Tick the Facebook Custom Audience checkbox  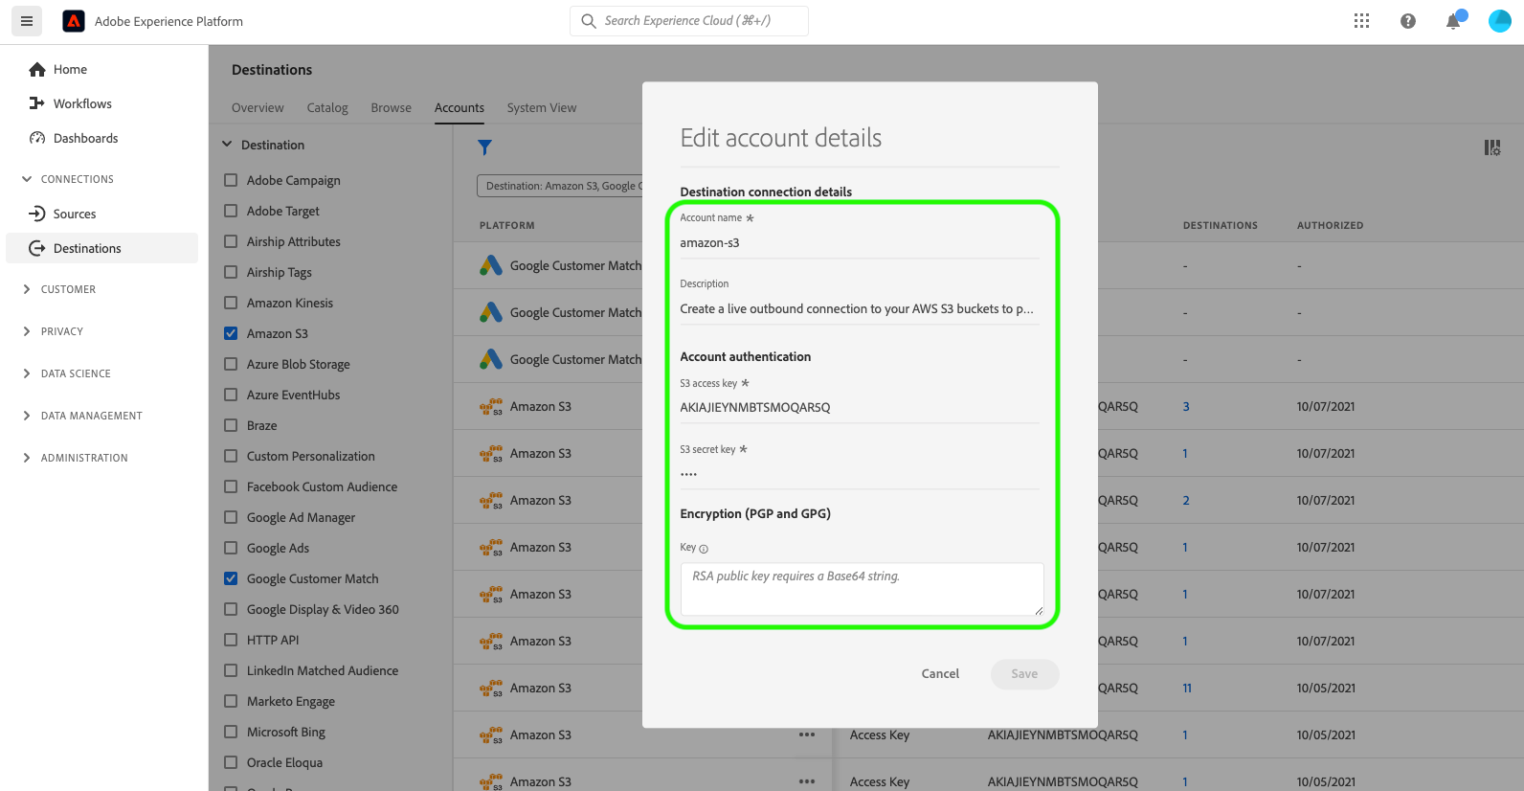[231, 486]
